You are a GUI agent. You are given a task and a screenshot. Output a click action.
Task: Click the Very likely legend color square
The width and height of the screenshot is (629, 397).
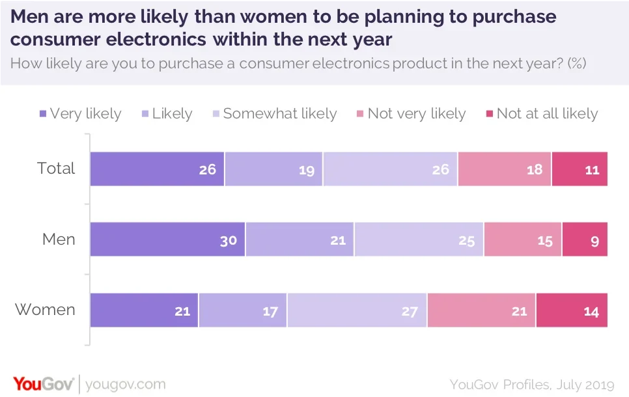(43, 114)
